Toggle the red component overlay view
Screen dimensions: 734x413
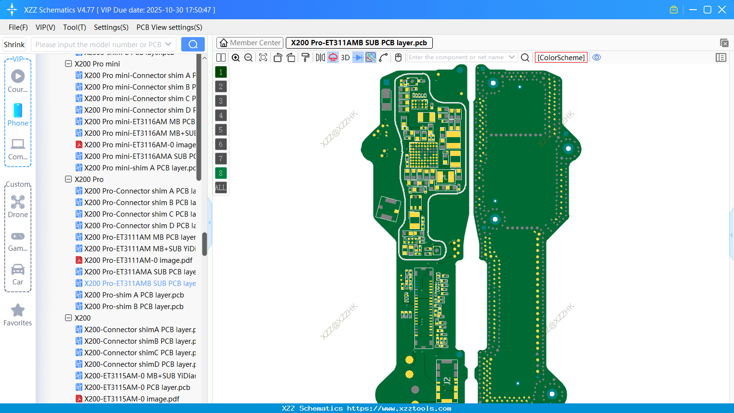coord(333,57)
